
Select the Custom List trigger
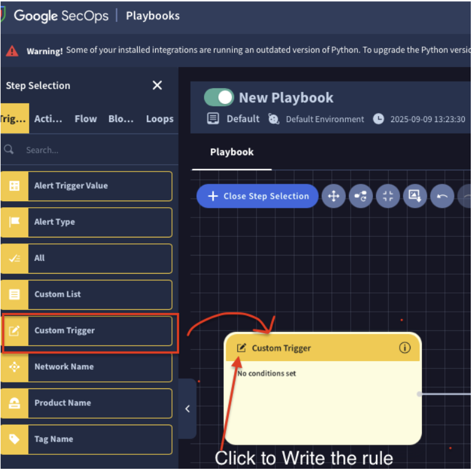pos(87,295)
